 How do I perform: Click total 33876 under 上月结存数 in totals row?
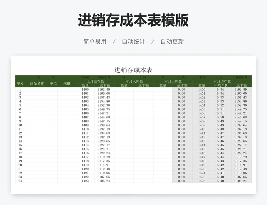85,78
